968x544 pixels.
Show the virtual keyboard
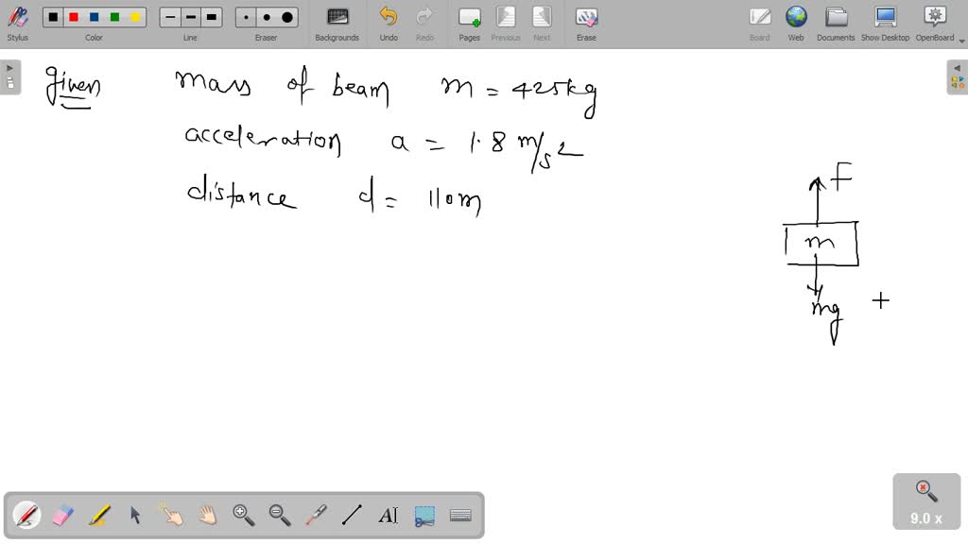click(460, 515)
